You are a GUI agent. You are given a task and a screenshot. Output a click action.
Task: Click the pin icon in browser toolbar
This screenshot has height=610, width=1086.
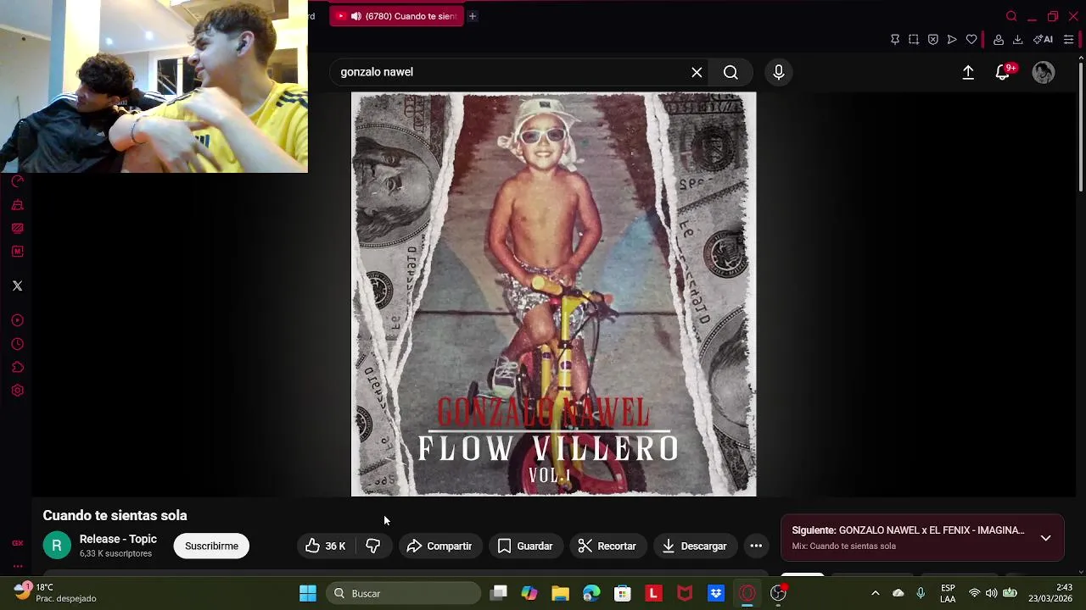point(894,39)
